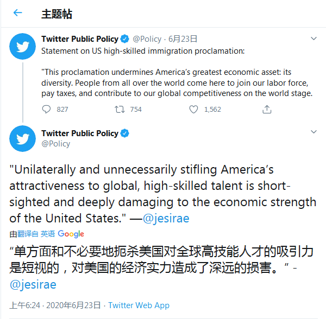Click the back arrow icon
This screenshot has height=319, width=326.
click(x=18, y=13)
